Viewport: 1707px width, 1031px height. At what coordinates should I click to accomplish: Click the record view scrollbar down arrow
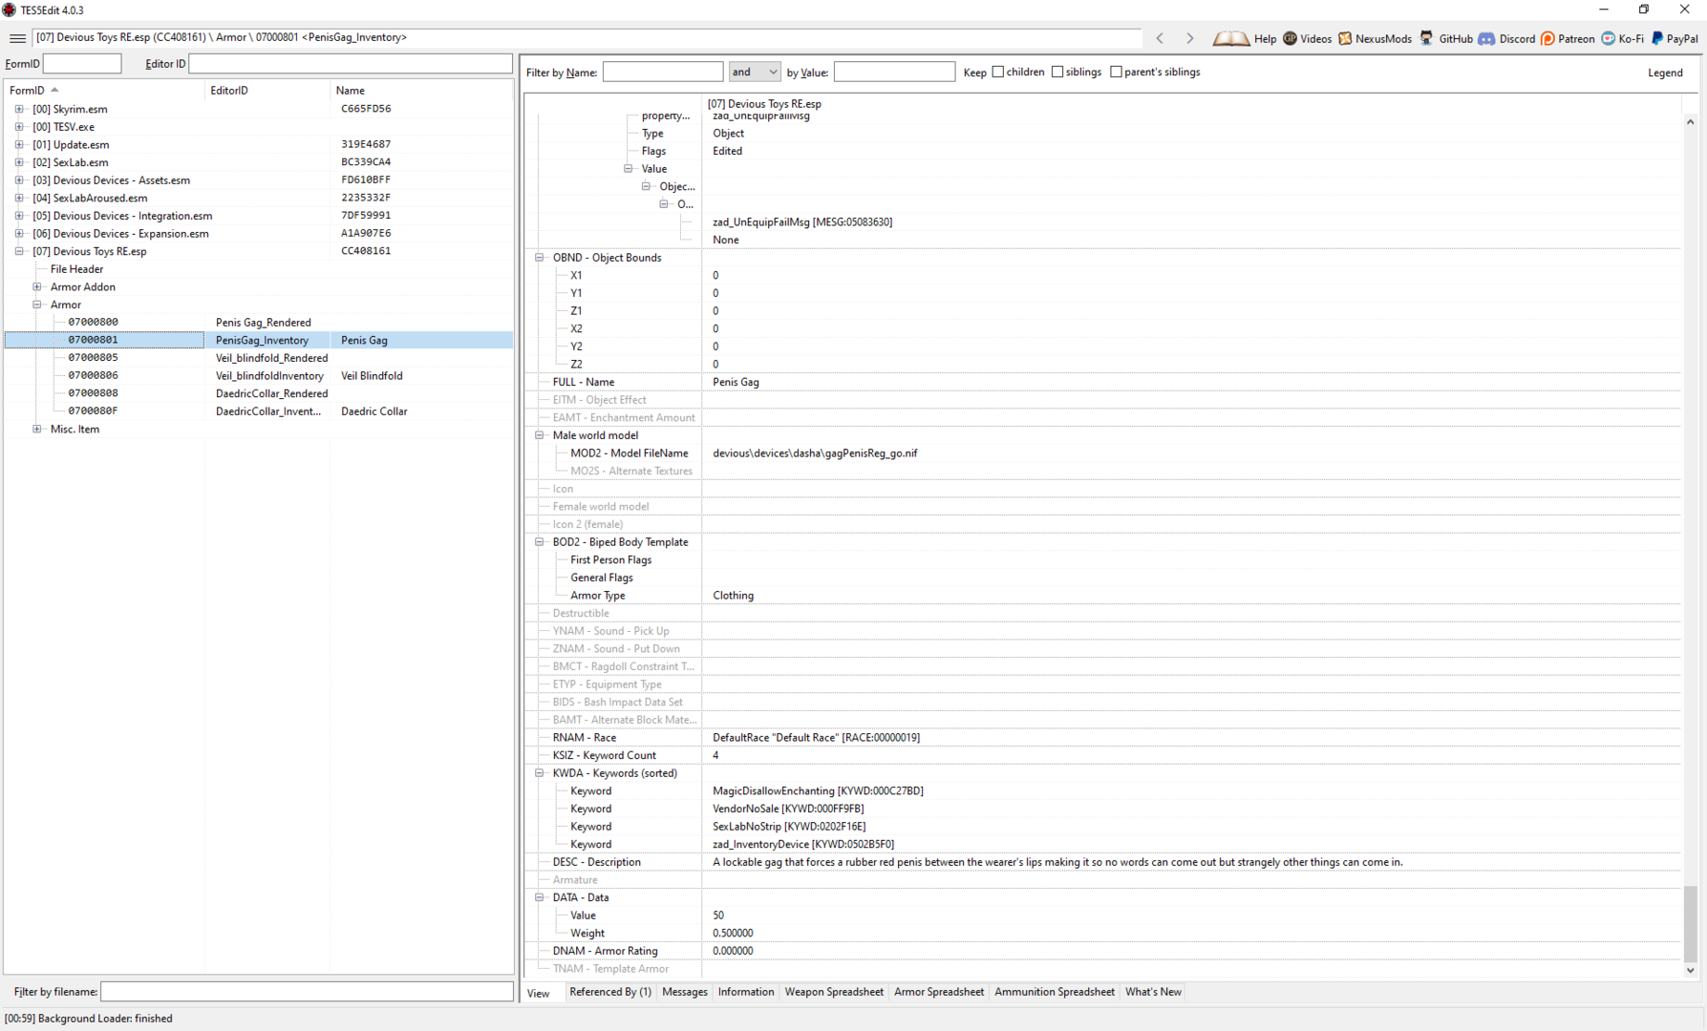click(1690, 970)
